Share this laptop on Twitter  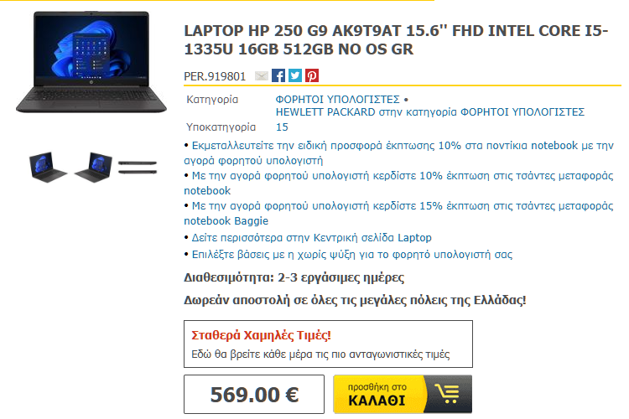295,75
